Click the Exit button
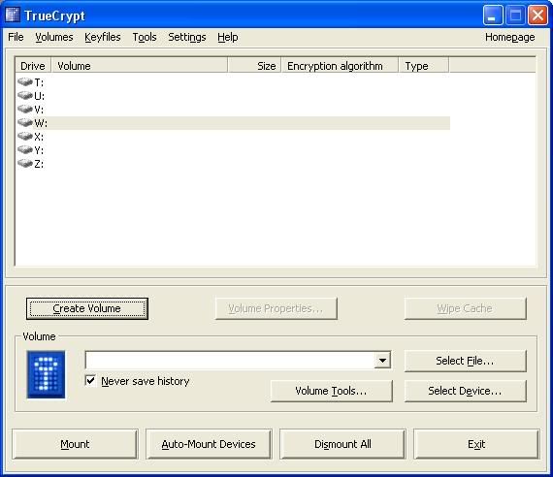 pos(476,444)
